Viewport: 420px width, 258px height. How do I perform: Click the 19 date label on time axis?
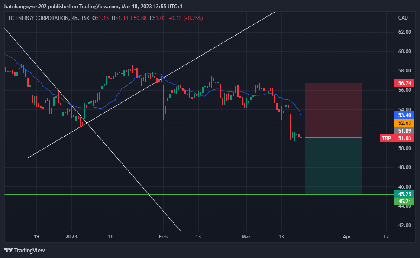pyautogui.click(x=36, y=237)
